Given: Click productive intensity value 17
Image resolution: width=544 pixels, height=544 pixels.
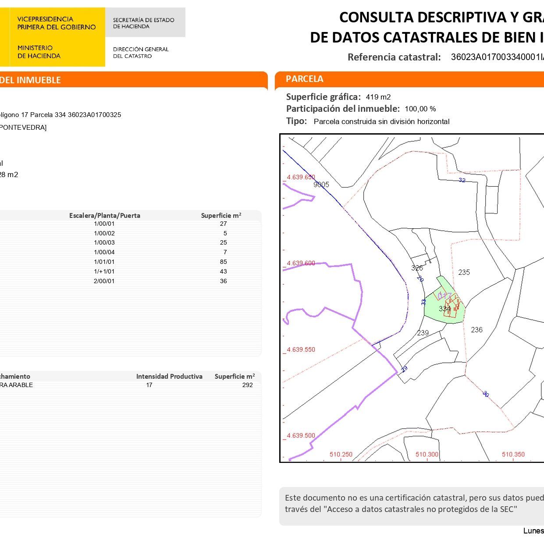Looking at the screenshot, I should (x=149, y=385).
